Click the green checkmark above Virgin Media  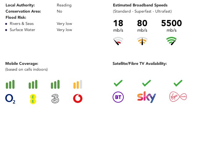coord(178,83)
